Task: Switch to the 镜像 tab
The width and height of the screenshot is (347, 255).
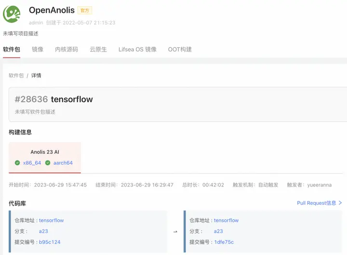Action: coord(38,49)
